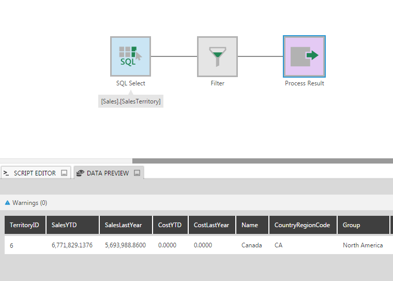Minimize the Data Preview panel
Image resolution: width=393 pixels, height=281 pixels.
[137, 173]
